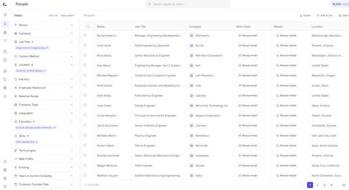Open the panel layout icon in sidebar

coord(5,15)
